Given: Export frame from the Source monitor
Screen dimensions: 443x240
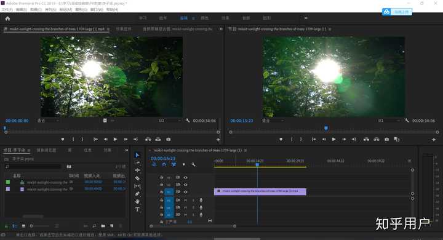Looking at the screenshot, I should (x=169, y=139).
